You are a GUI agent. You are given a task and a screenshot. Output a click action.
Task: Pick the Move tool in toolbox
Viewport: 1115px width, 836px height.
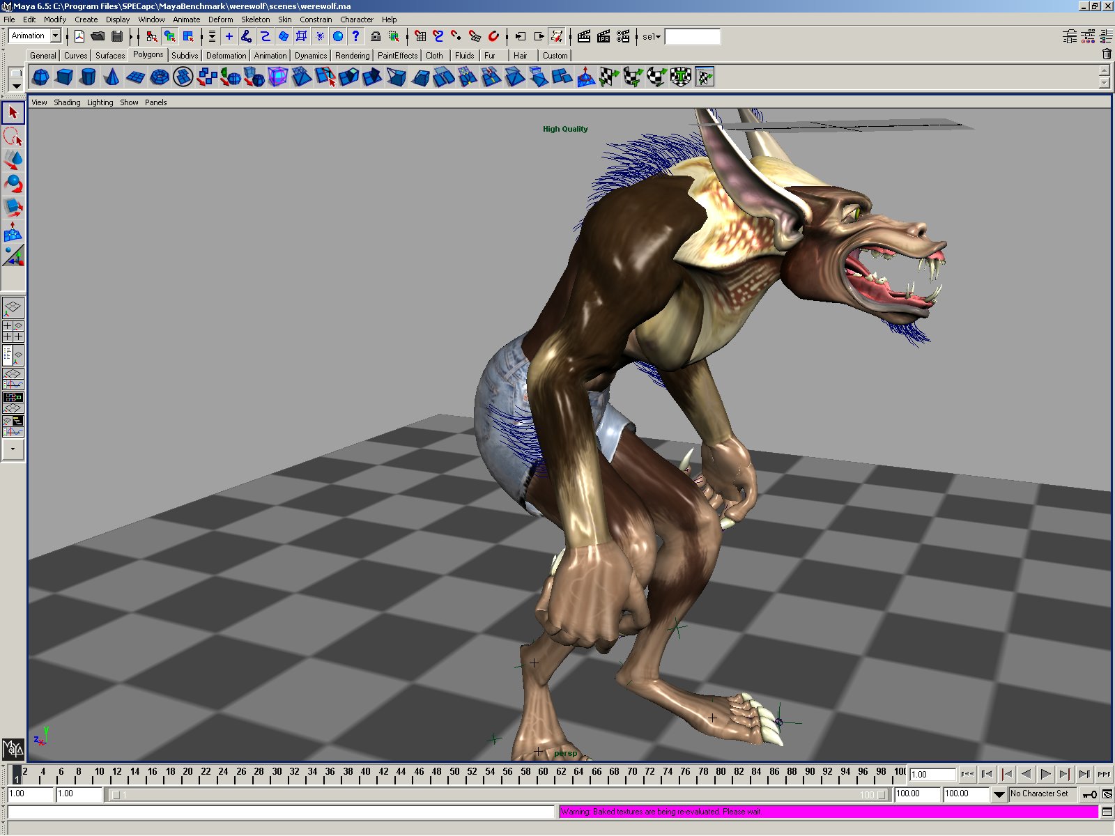pyautogui.click(x=13, y=160)
